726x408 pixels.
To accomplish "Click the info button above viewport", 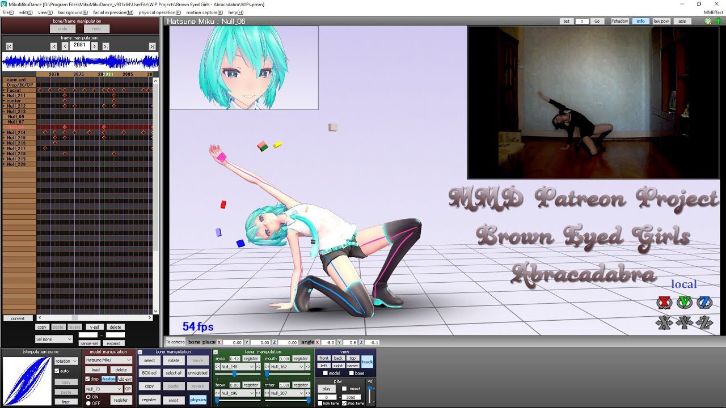I will pyautogui.click(x=640, y=21).
